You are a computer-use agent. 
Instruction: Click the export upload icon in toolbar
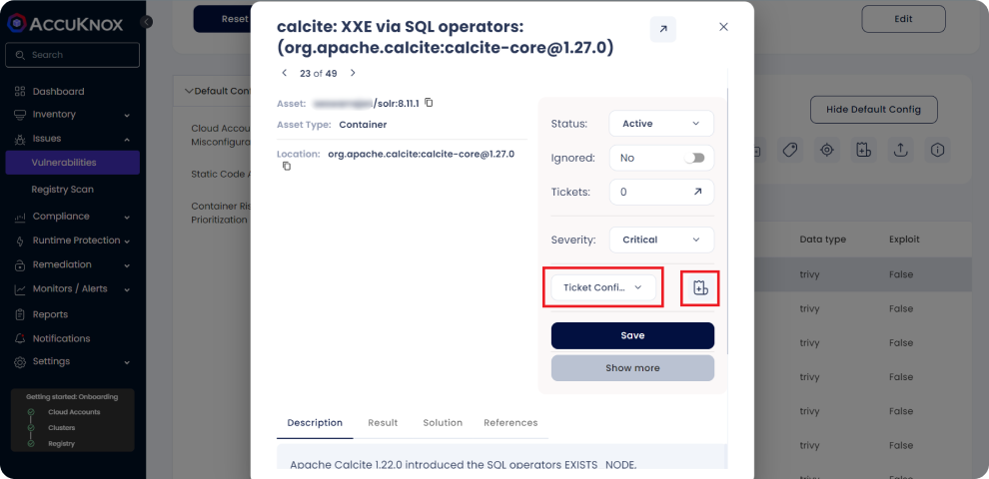900,150
